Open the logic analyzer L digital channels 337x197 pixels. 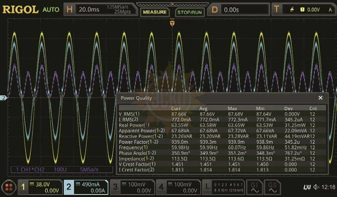223,187
